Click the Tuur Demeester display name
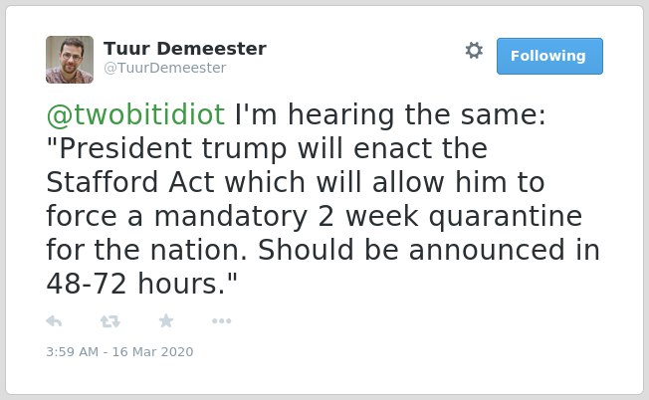 (184, 49)
